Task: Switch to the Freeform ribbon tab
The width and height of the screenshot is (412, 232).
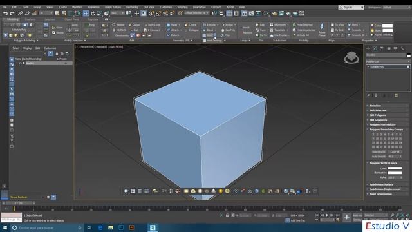Action: pos(30,19)
